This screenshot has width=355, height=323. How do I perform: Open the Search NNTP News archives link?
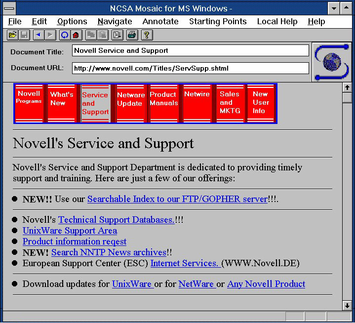[x=109, y=252]
